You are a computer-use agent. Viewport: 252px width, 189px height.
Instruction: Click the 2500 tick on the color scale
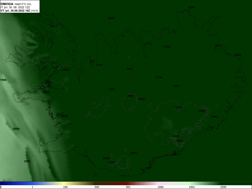tap(223, 187)
